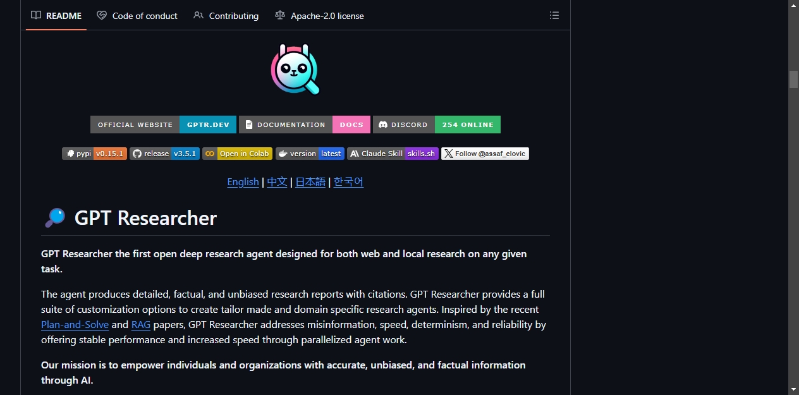Screen dimensions: 799x395
Task: Click the Contributing people icon
Action: coord(198,15)
